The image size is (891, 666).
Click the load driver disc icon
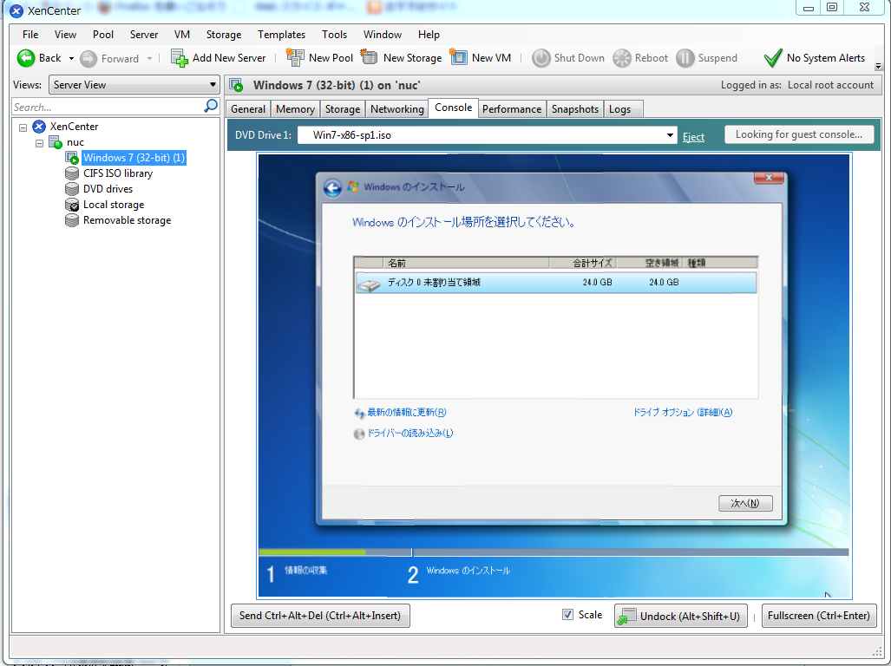tap(359, 434)
